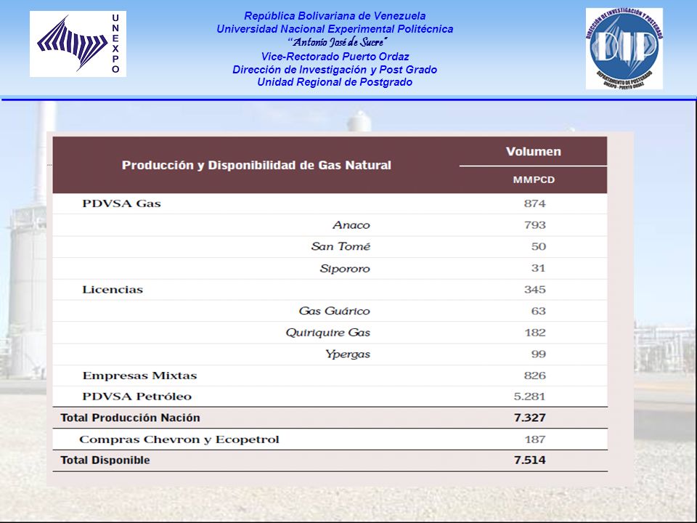The width and height of the screenshot is (697, 523).
Task: Click the 'Gas Guárico' row label
Action: [334, 311]
